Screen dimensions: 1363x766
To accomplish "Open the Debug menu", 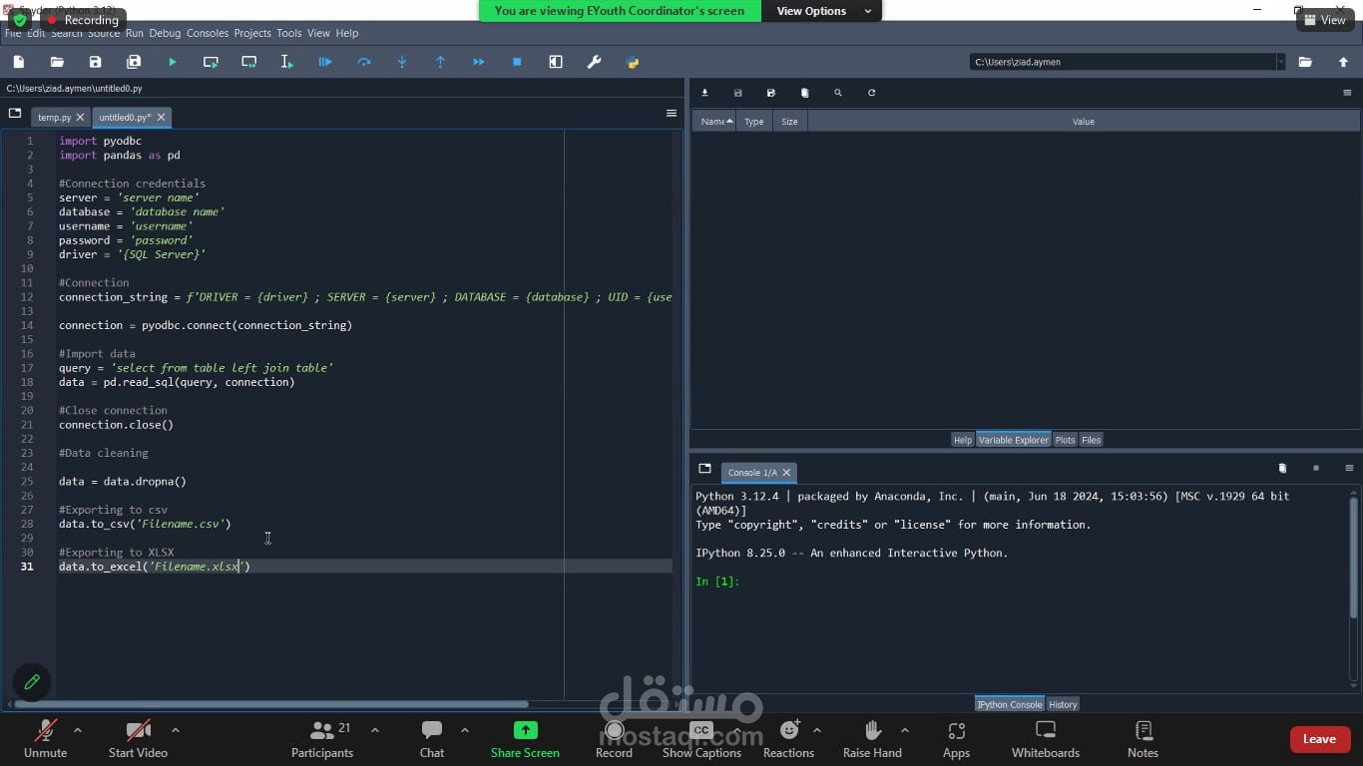I will (165, 33).
